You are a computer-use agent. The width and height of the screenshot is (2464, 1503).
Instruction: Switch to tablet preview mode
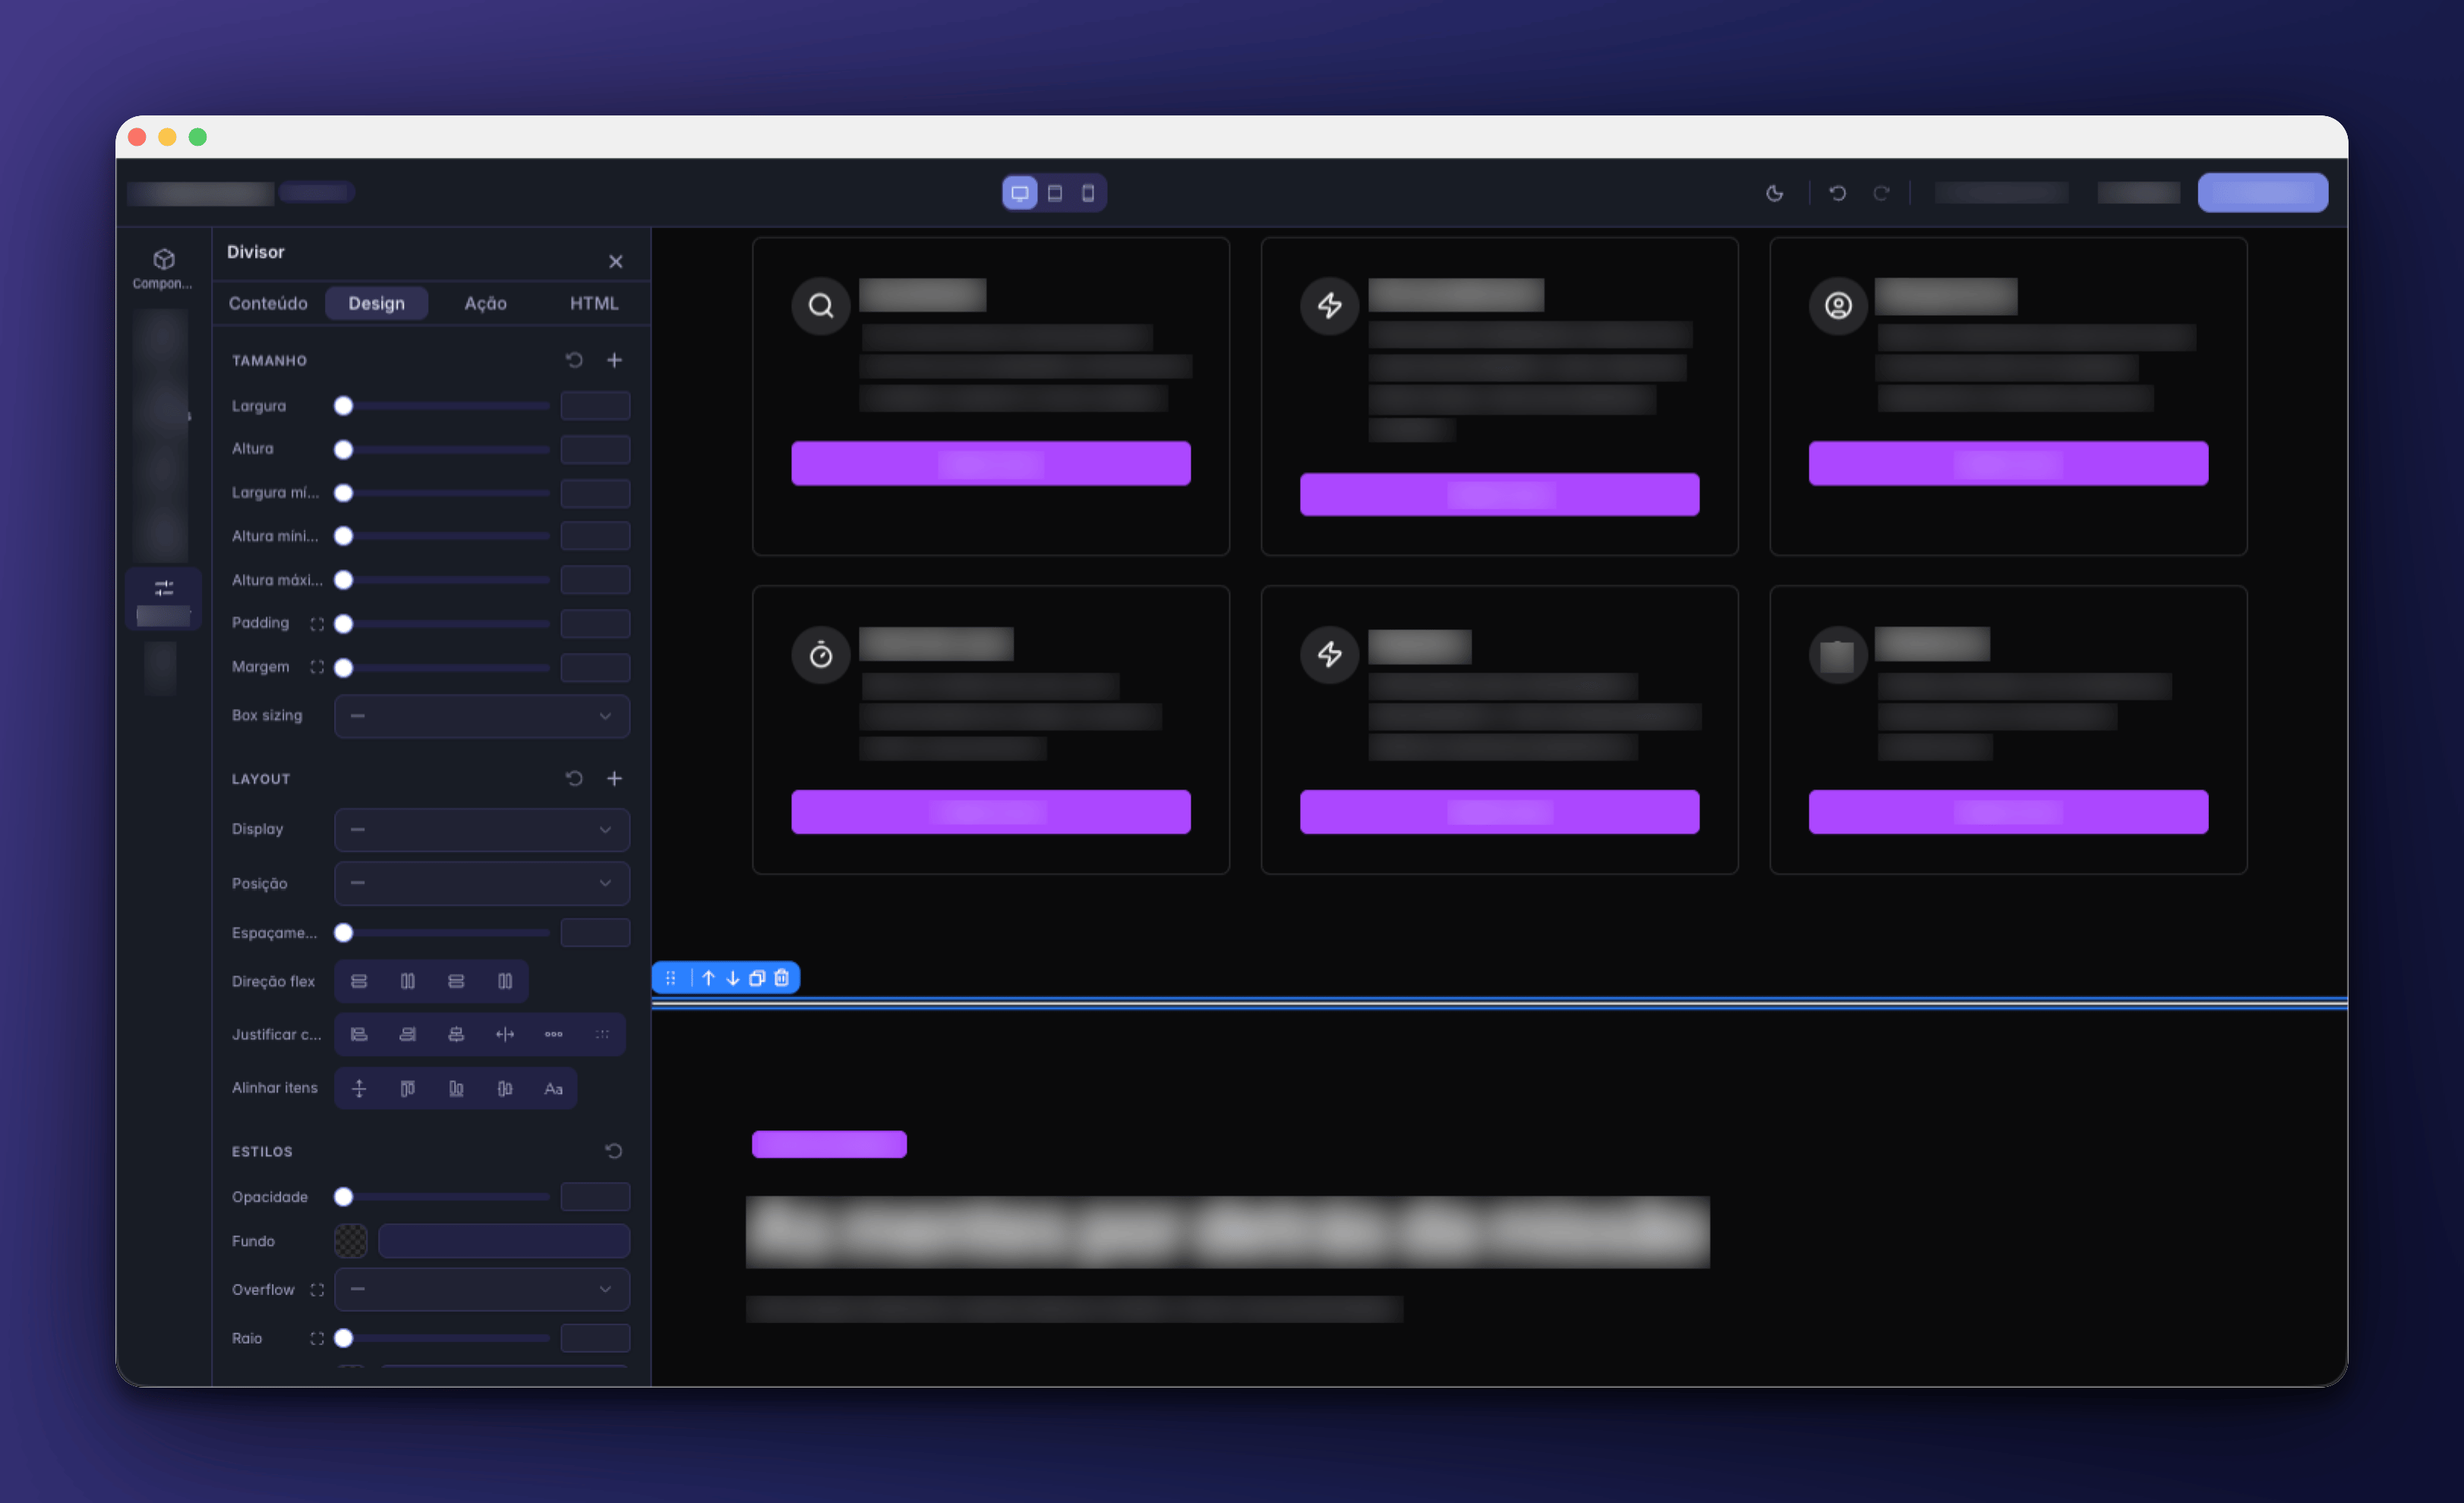click(1054, 193)
